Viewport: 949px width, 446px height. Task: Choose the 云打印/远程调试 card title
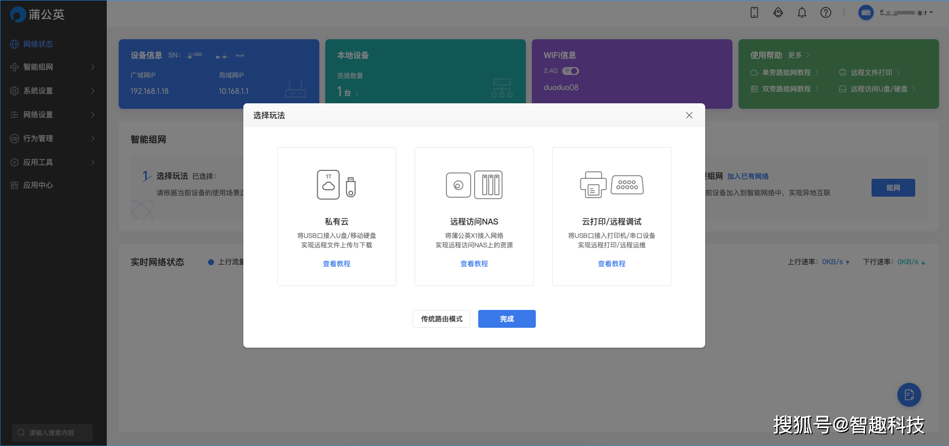[x=612, y=222]
